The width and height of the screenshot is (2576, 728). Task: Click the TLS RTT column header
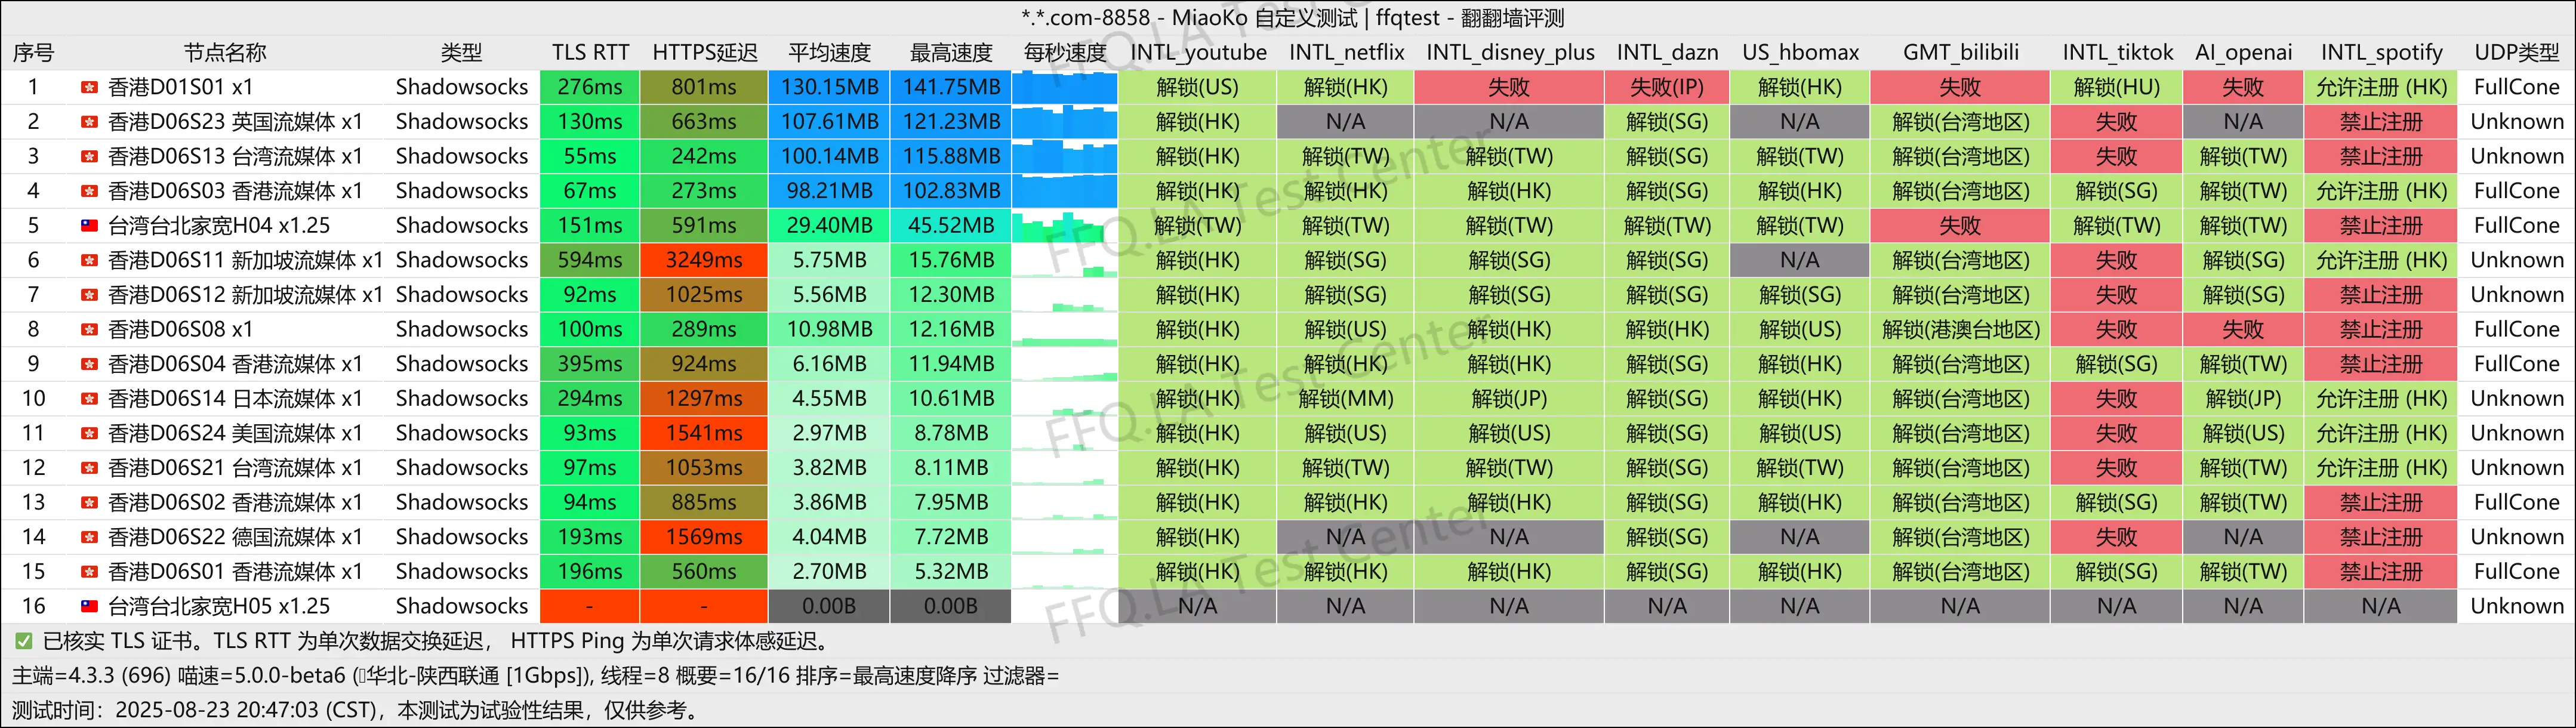click(590, 53)
